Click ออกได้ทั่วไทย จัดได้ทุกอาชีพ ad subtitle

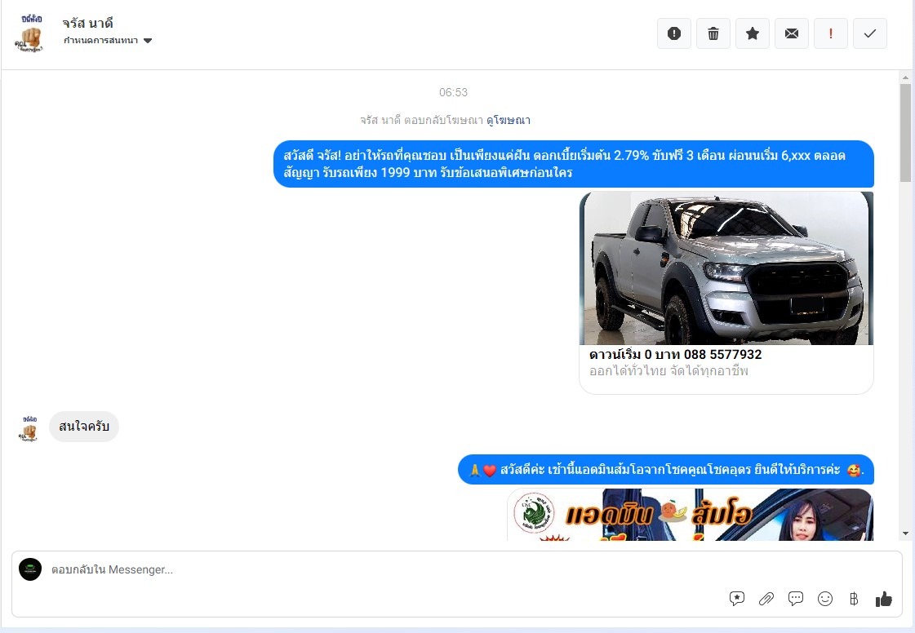click(668, 371)
